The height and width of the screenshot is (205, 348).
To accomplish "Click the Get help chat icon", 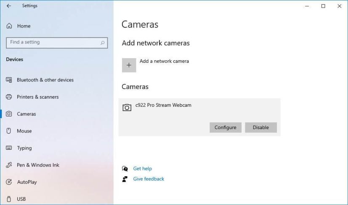I will (x=125, y=169).
